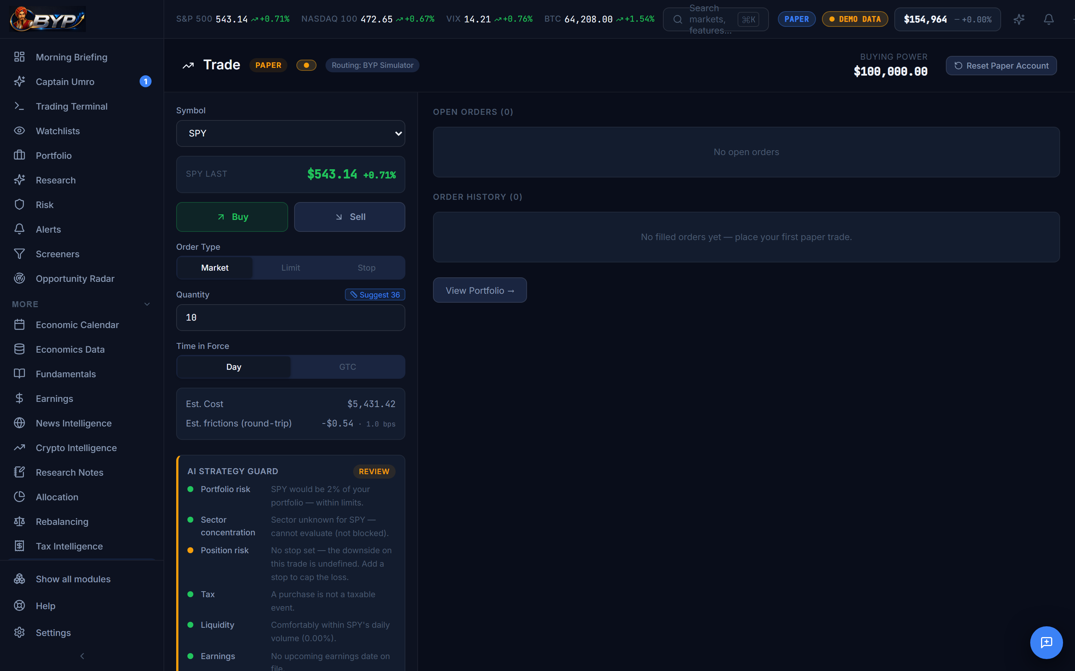Image resolution: width=1075 pixels, height=671 pixels.
Task: Select Sell order side
Action: [x=350, y=217]
